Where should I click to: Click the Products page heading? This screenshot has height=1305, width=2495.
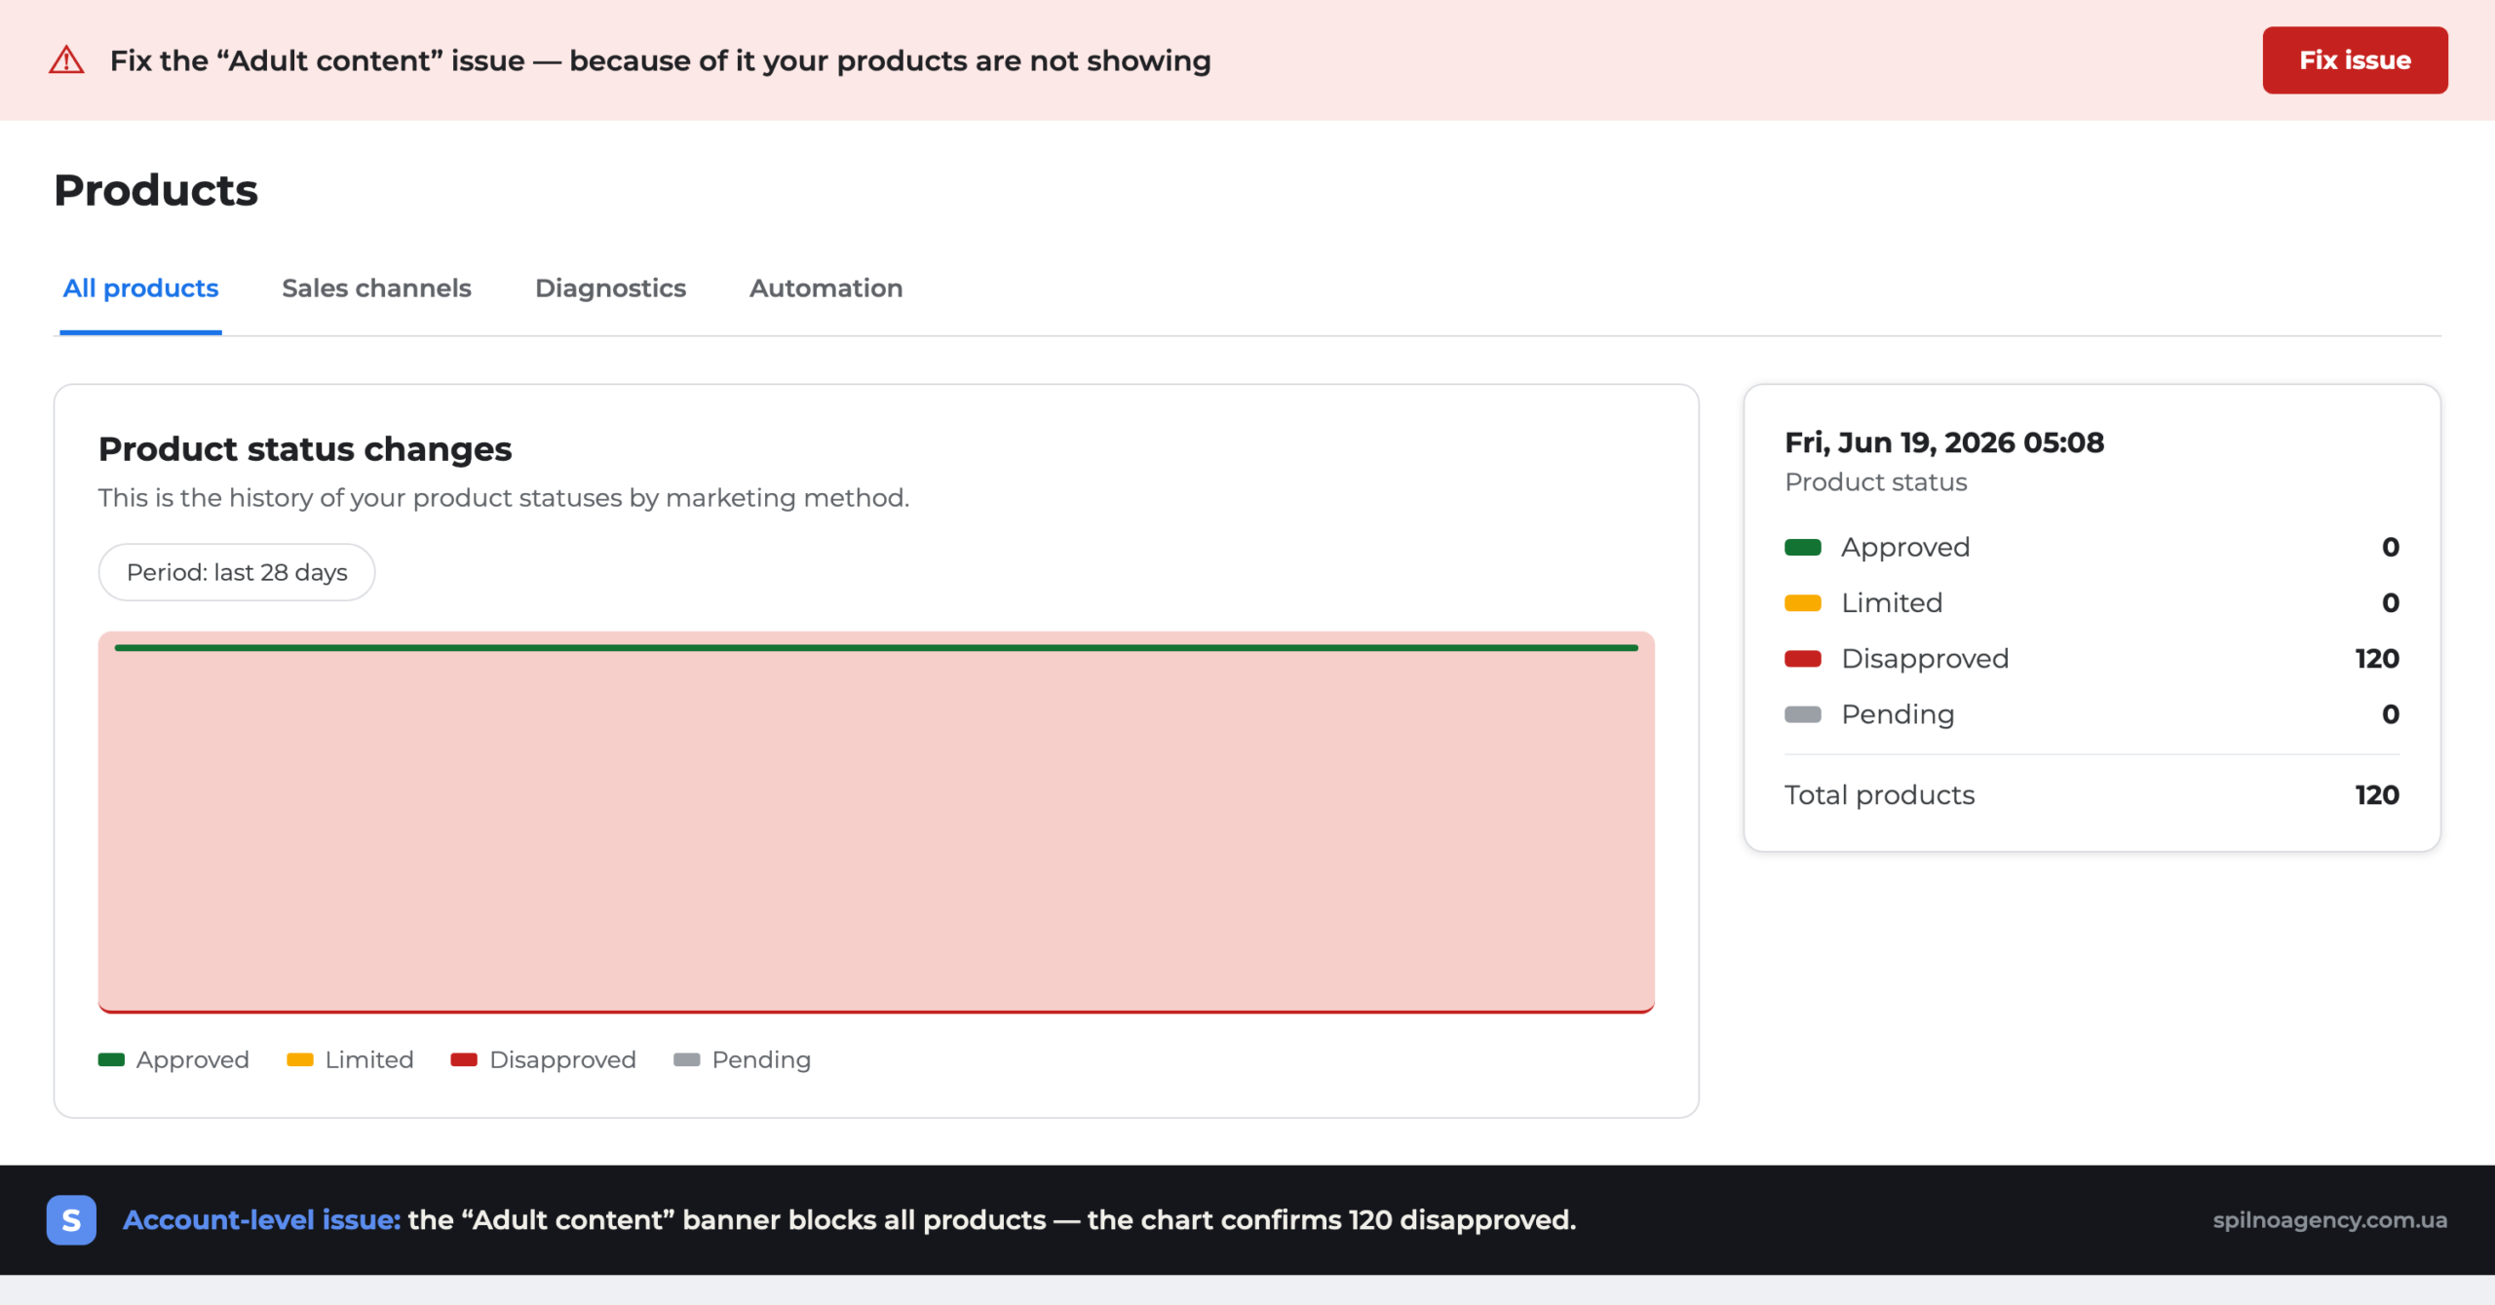pos(156,190)
